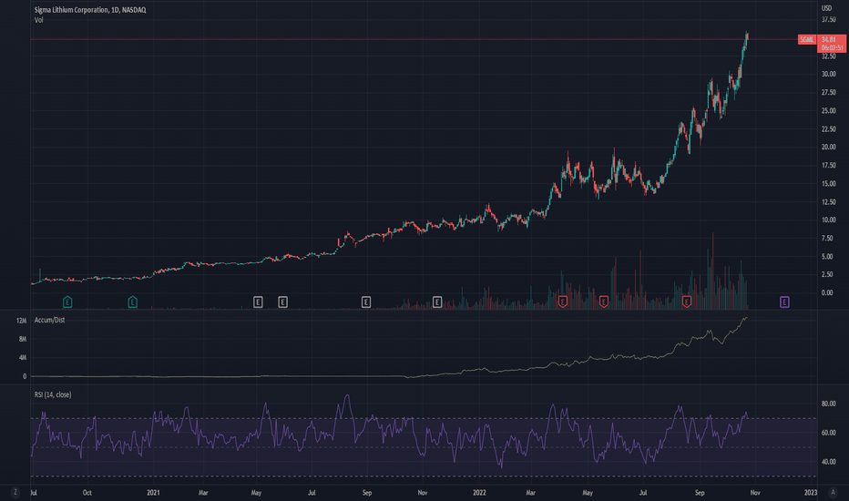This screenshot has height=501, width=849.
Task: Select the RSI (14, close) indicator label
Action: [53, 394]
